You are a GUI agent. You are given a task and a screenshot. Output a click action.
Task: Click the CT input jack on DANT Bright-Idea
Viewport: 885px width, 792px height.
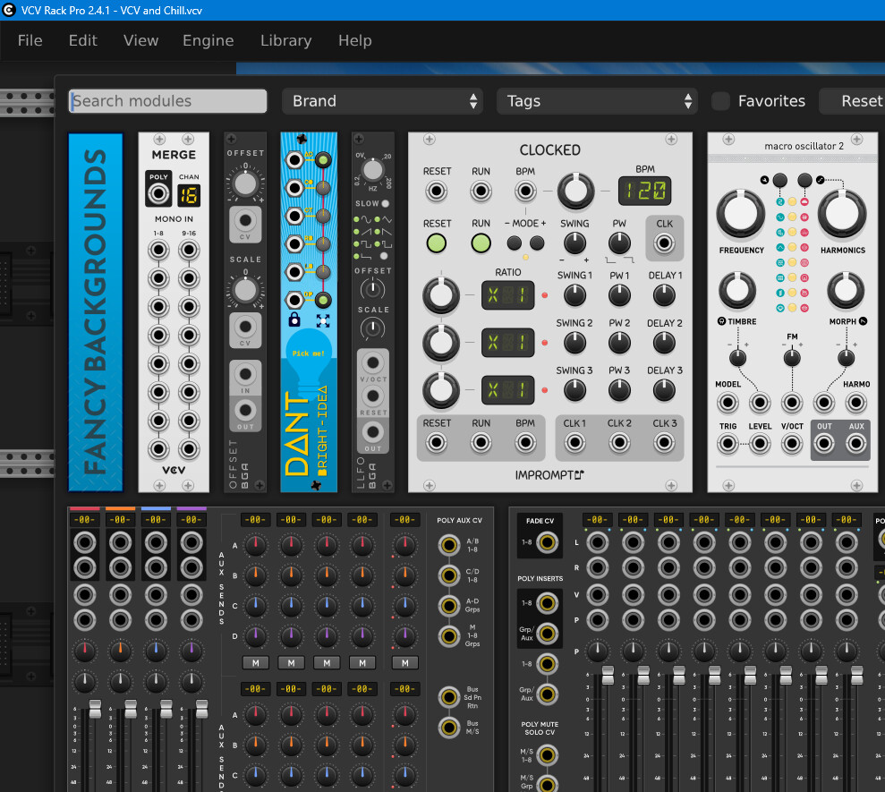tap(294, 216)
